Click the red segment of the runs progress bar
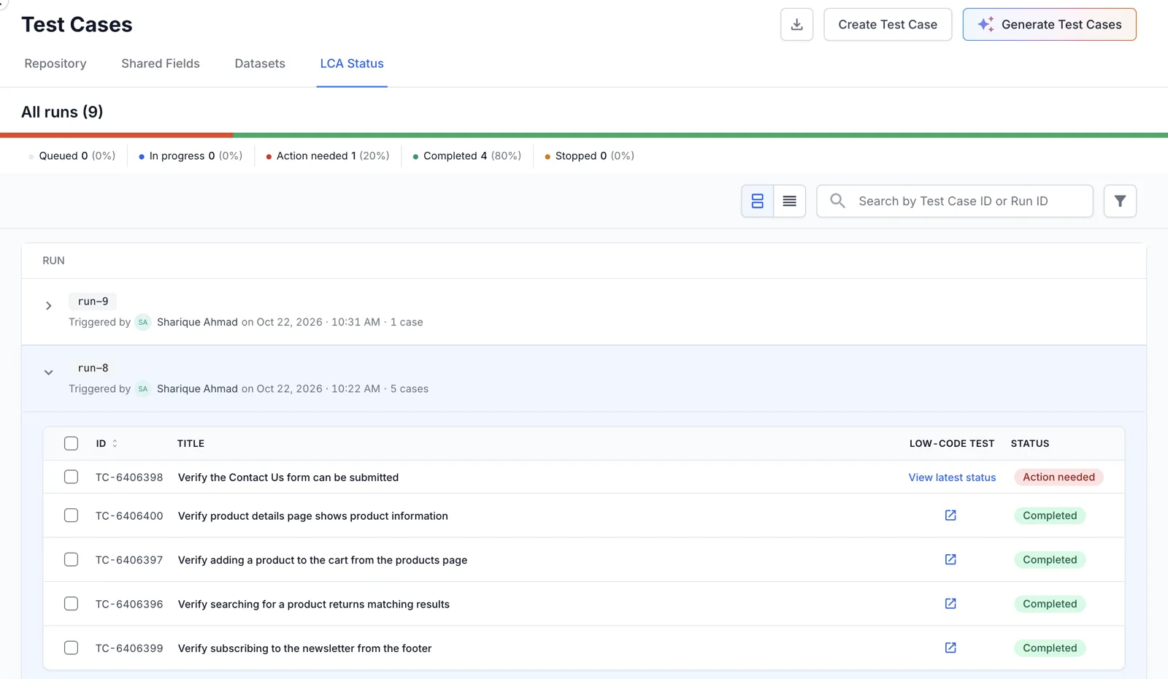Screen dimensions: 1168x679 point(117,135)
